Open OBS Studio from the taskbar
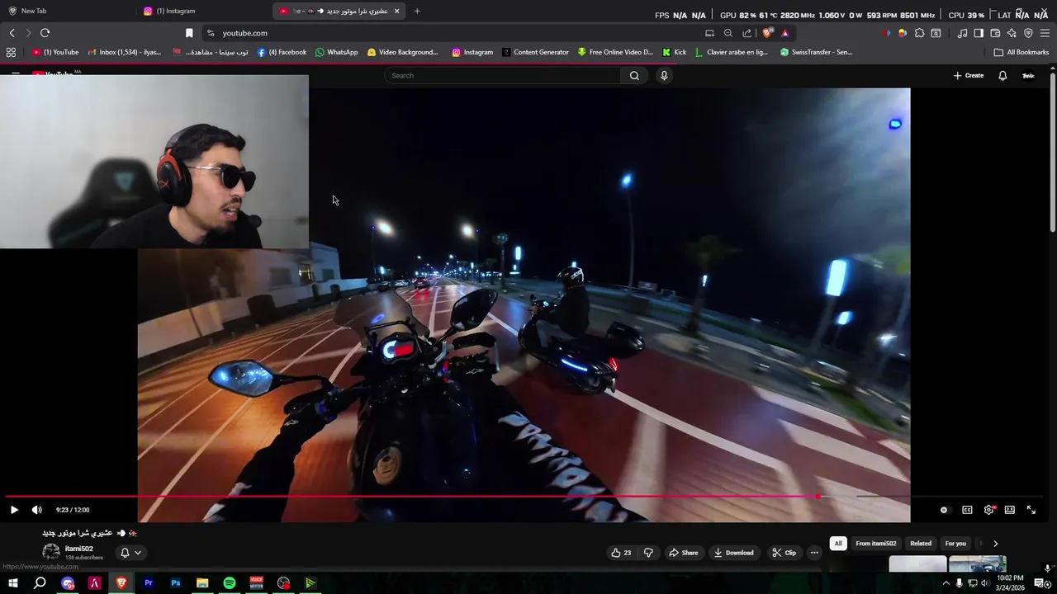The width and height of the screenshot is (1057, 594). coord(284,583)
